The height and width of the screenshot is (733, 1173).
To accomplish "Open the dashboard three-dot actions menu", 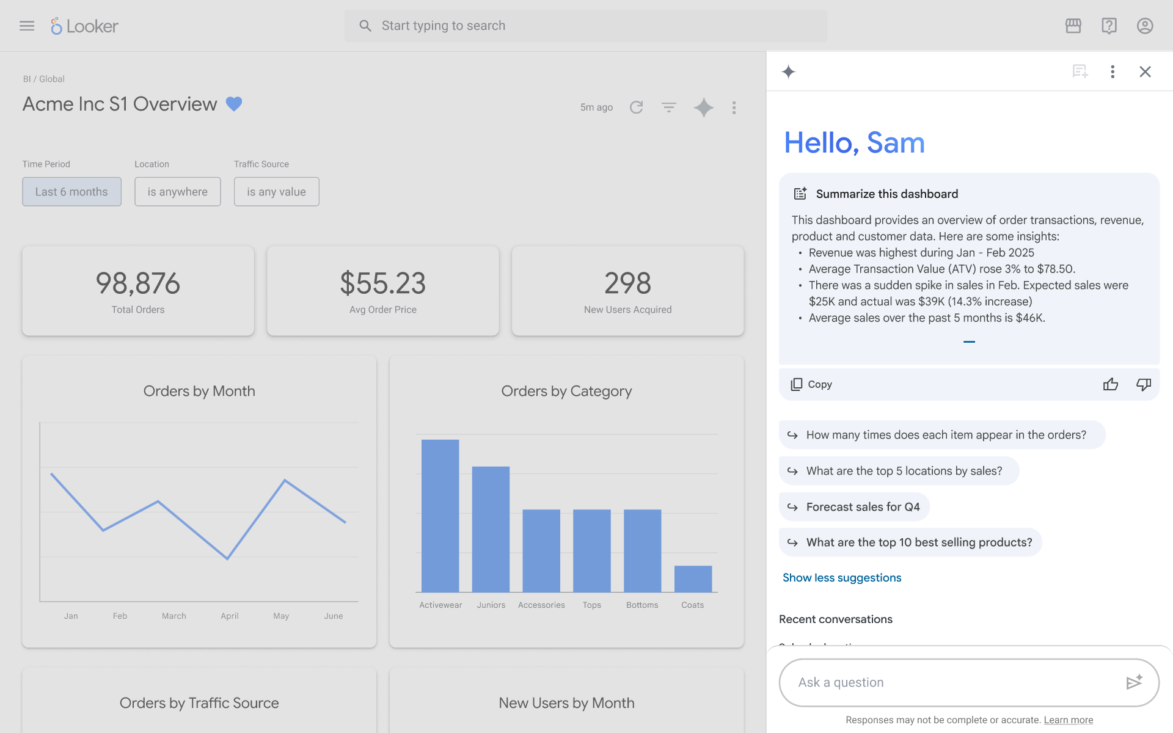I will [734, 107].
